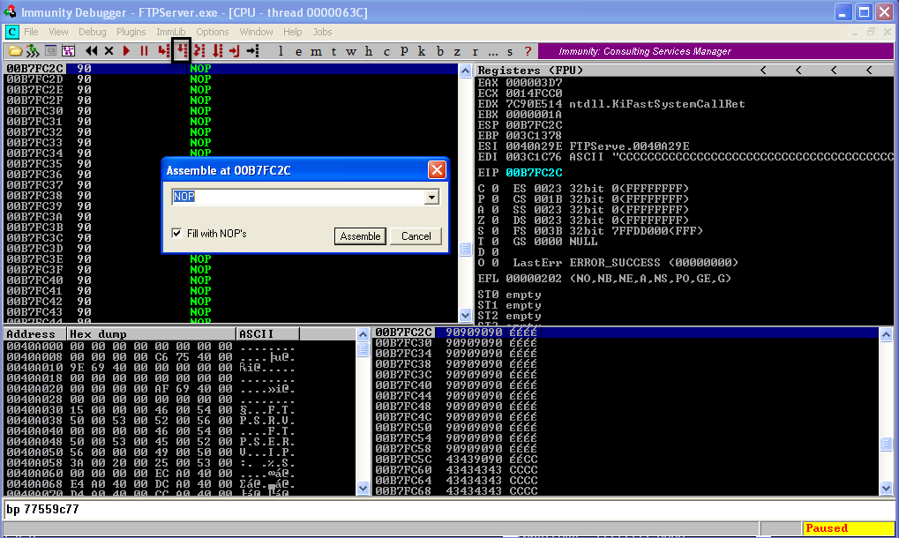Click the Trace into toolbar icon
Image resolution: width=899 pixels, height=538 pixels.
click(199, 51)
